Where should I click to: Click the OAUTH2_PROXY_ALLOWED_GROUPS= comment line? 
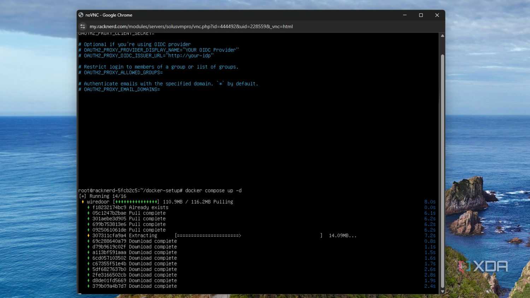(x=120, y=73)
